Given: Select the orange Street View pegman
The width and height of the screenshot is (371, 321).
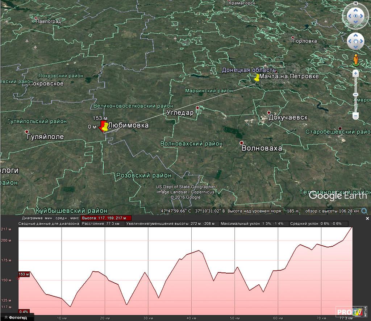Looking at the screenshot, I should tap(356, 59).
